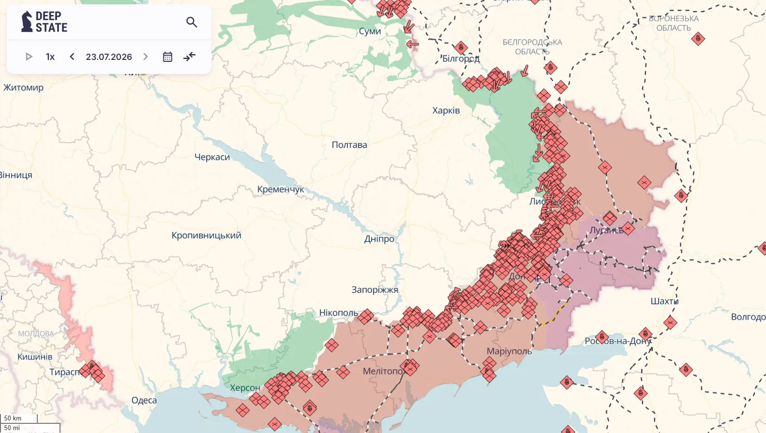Click the ВОРОНЕЗЬКА ОБЛАСТЬ region label
This screenshot has width=766, height=433.
point(674,23)
